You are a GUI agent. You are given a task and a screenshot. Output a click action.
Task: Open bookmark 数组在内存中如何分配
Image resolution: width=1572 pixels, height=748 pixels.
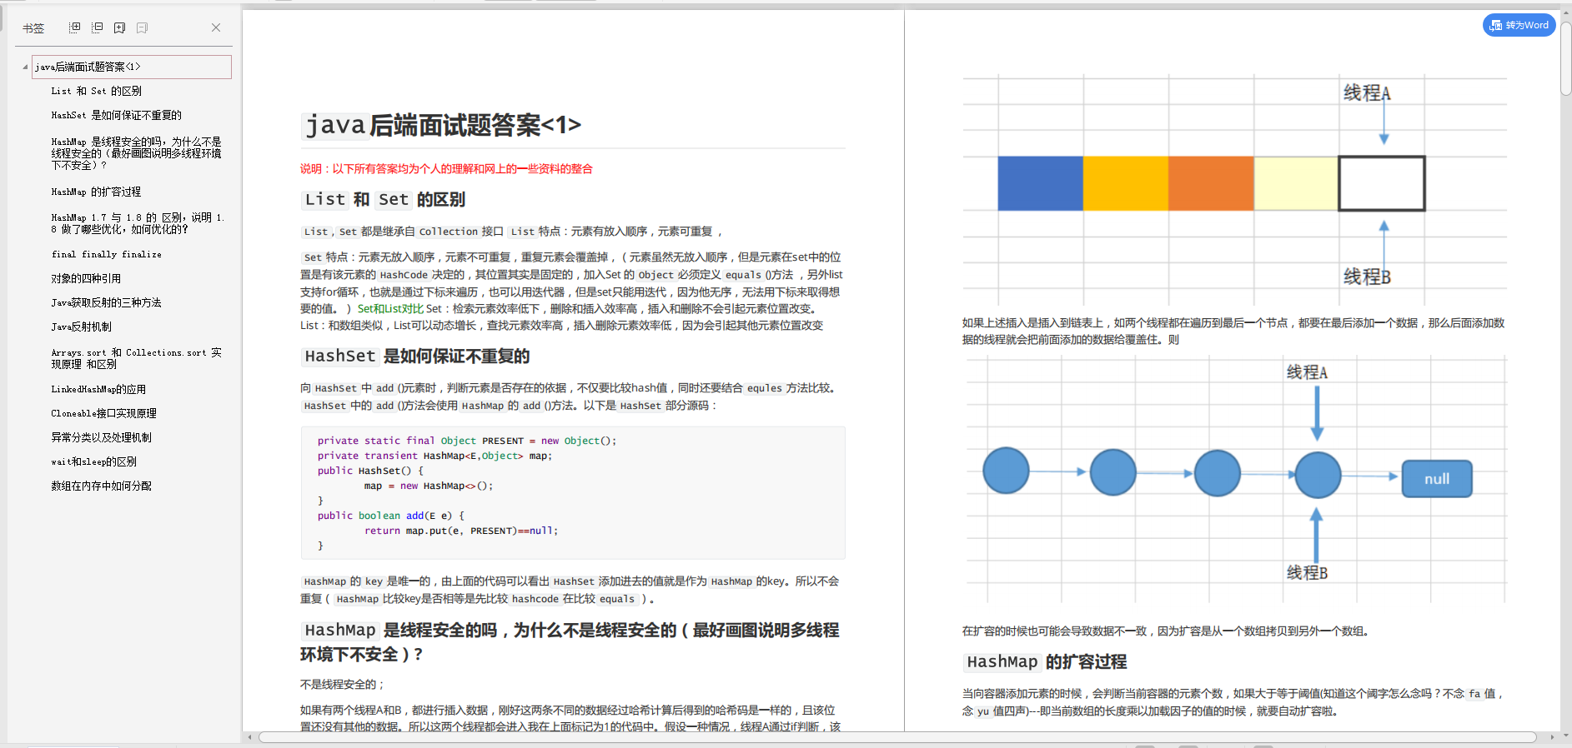pyautogui.click(x=101, y=486)
